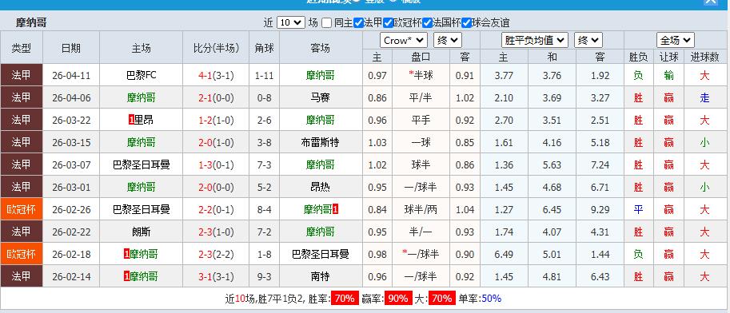
Task: Open 摩纳哥 home team in 26-04-06 row
Action: pos(141,97)
